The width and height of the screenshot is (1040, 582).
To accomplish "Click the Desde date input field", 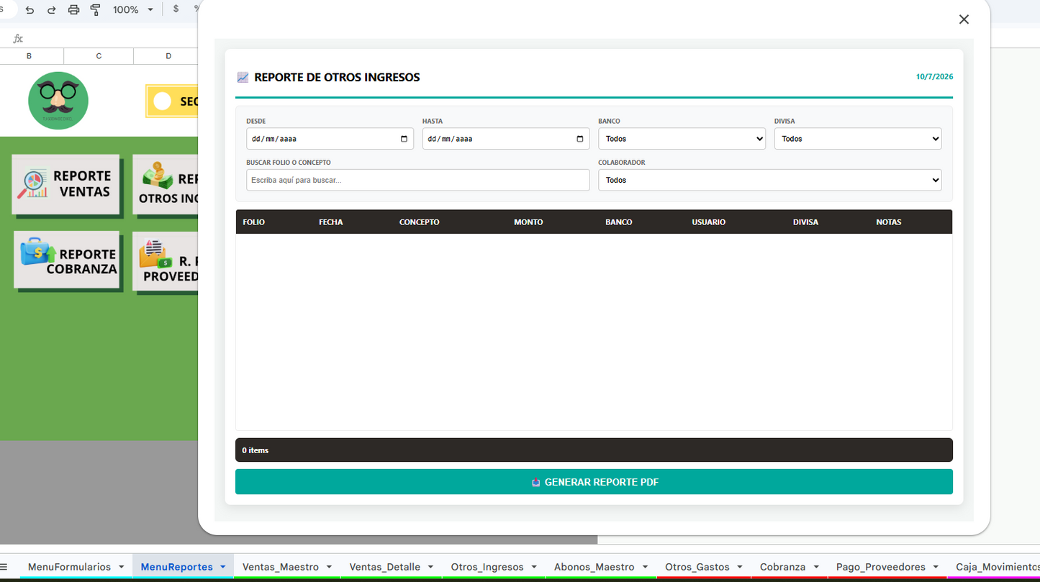I will point(330,139).
